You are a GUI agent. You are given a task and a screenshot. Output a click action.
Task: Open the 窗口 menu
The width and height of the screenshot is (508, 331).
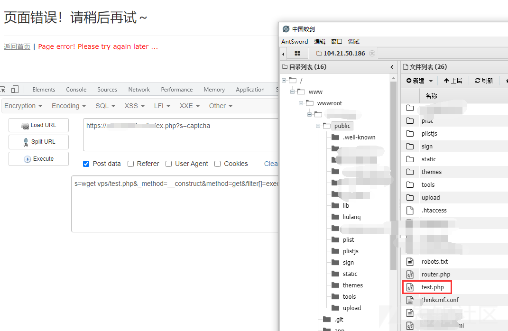tap(337, 41)
